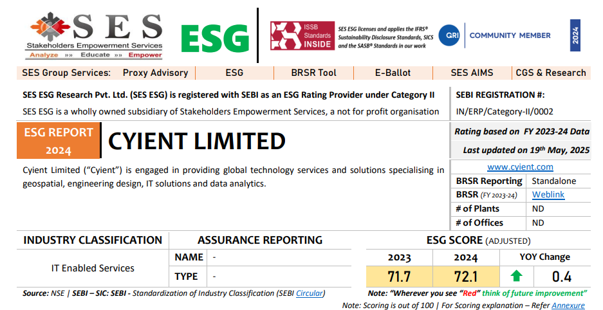The width and height of the screenshot is (603, 310).
Task: Click the ASSURANCE REPORTING heading
Action: (260, 240)
